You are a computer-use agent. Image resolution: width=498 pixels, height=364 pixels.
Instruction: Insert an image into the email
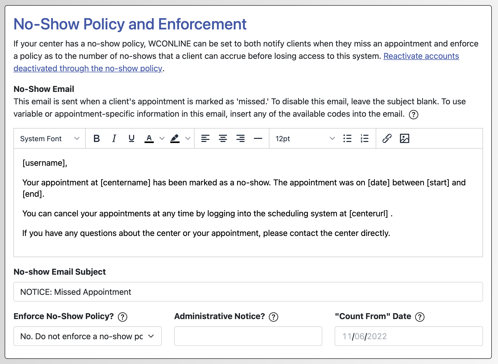404,139
